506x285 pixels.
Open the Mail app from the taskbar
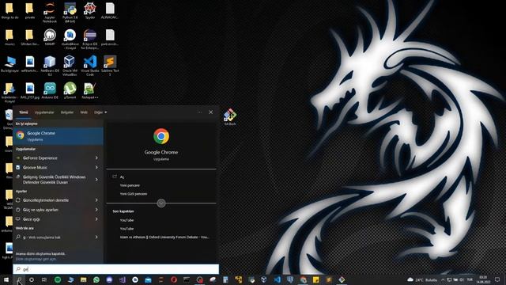pyautogui.click(x=148, y=279)
